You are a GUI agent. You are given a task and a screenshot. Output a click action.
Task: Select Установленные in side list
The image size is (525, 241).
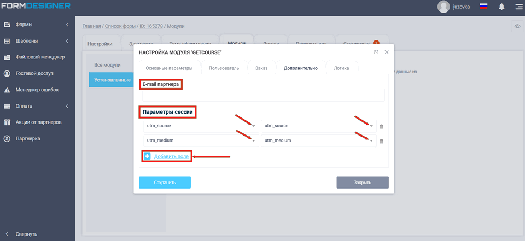click(110, 80)
